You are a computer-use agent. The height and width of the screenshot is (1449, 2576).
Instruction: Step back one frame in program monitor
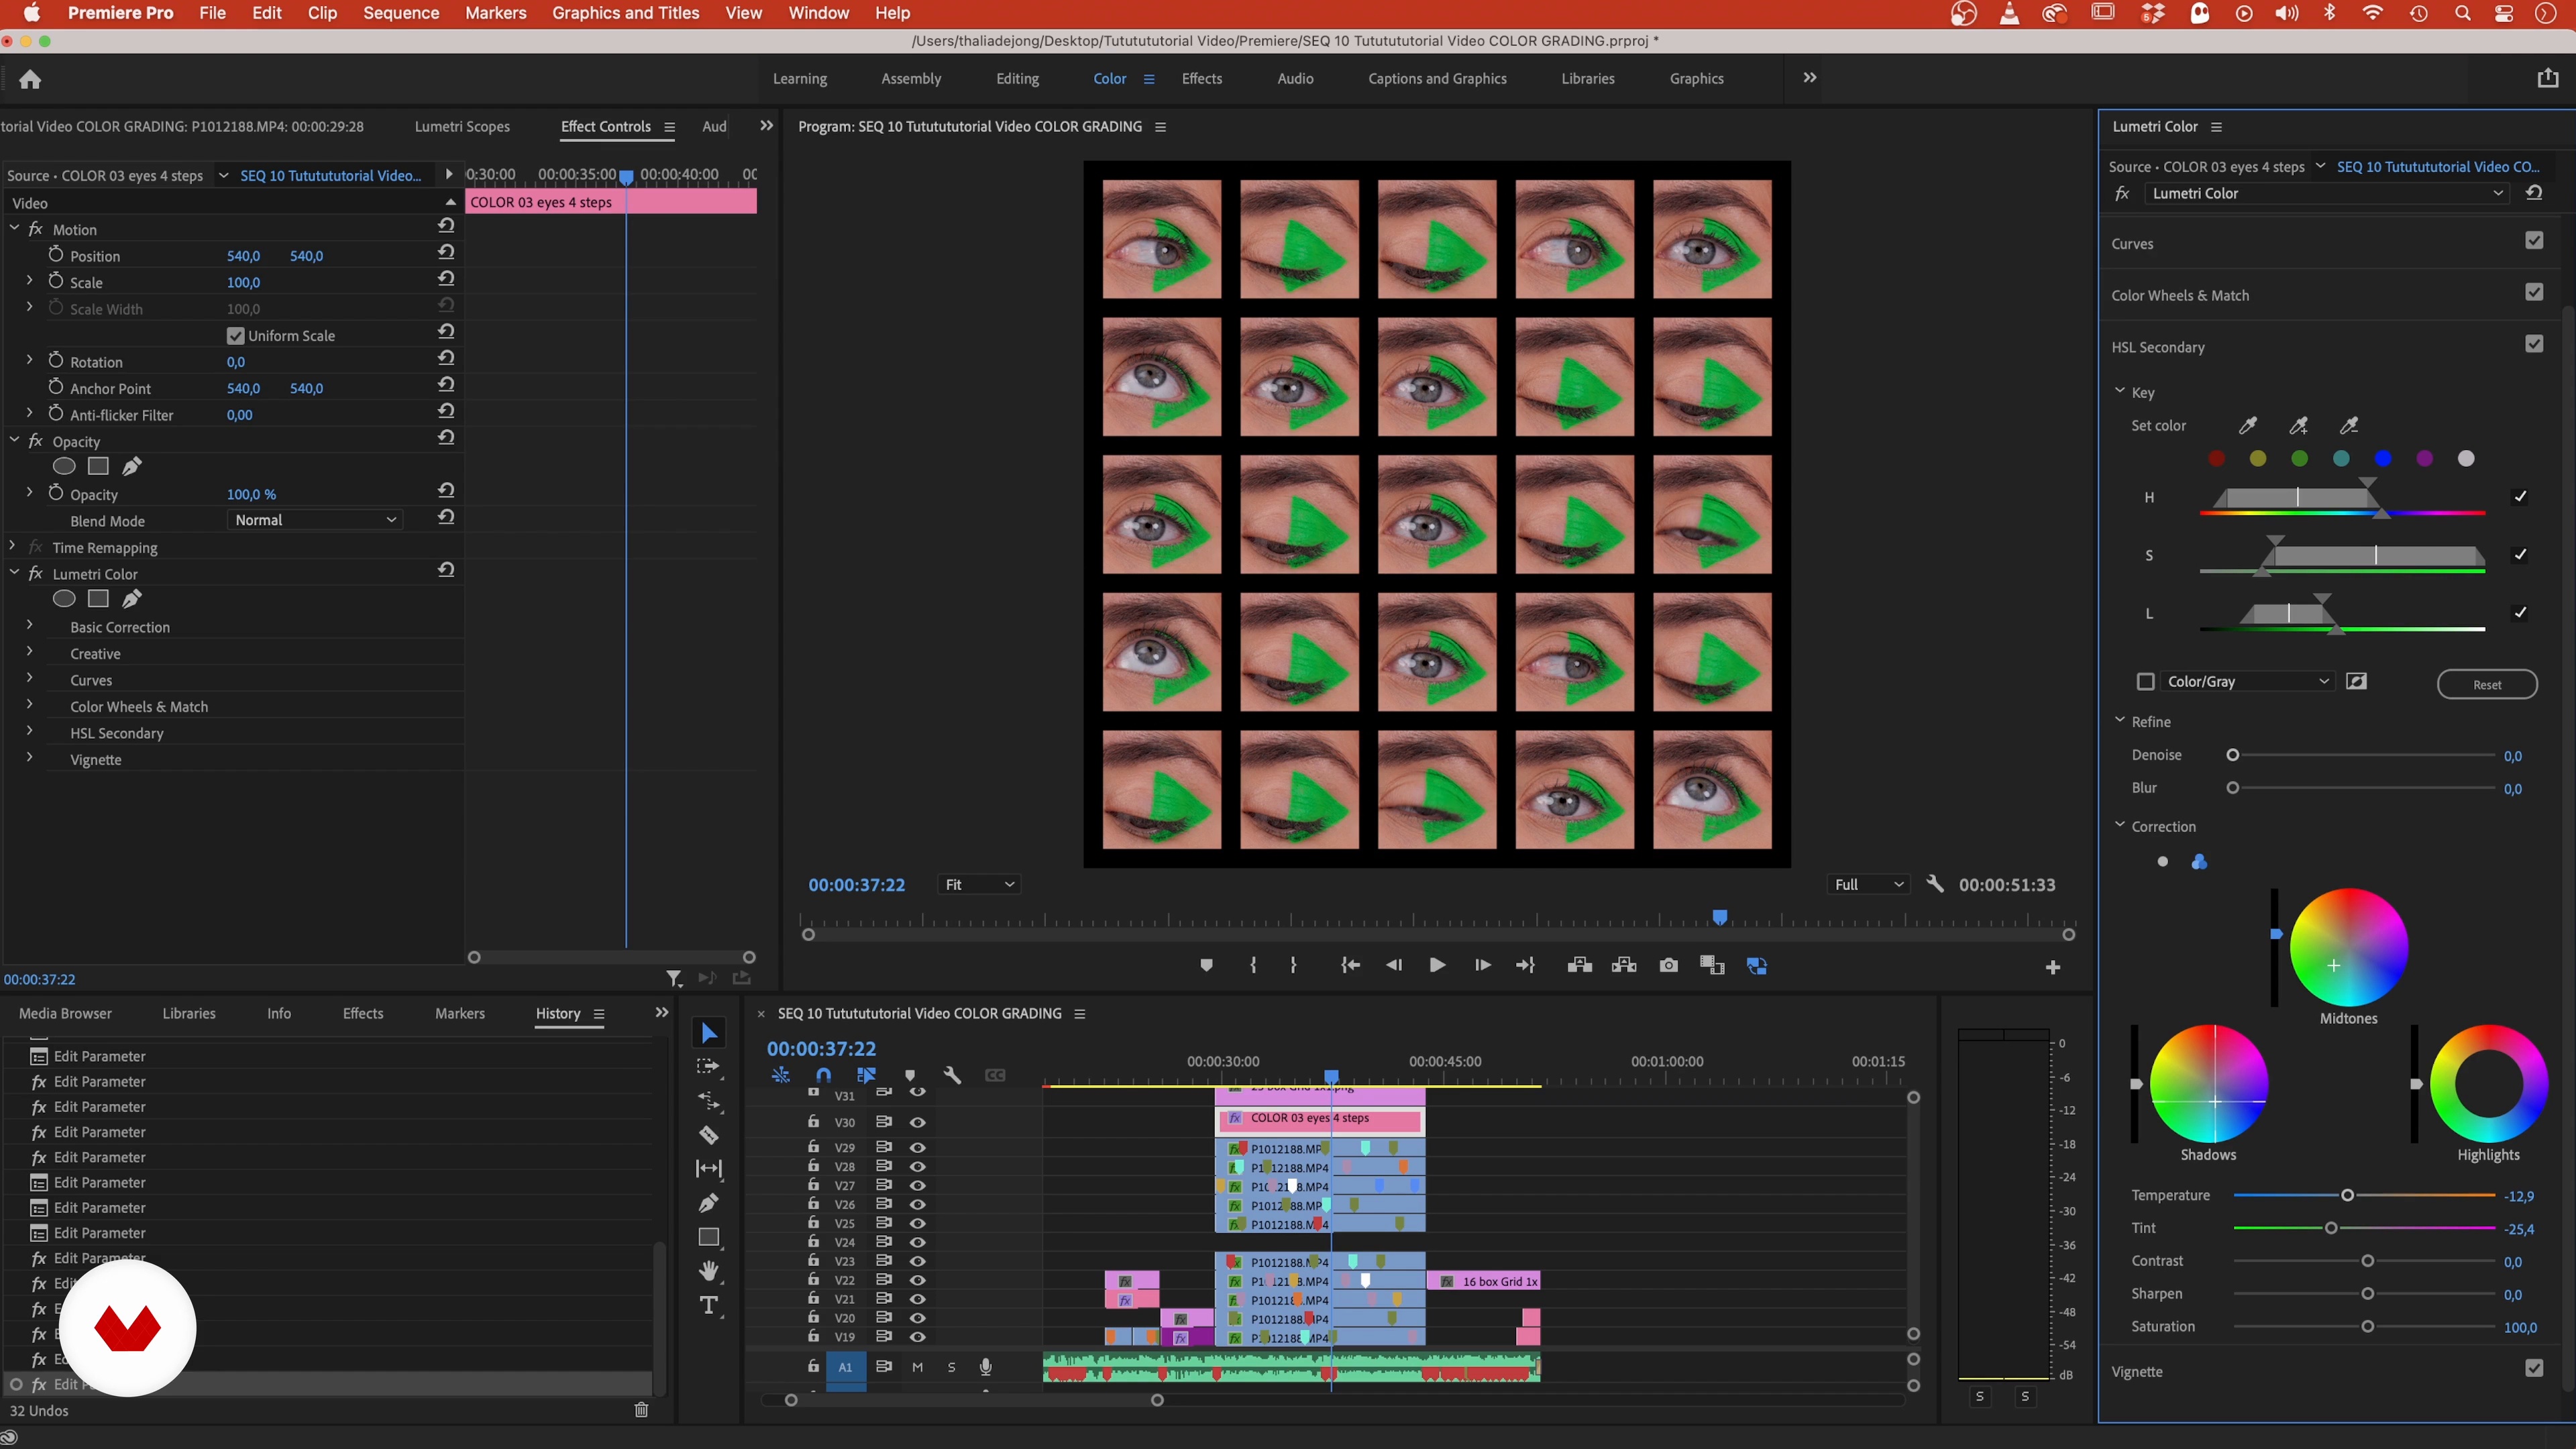pos(1393,965)
